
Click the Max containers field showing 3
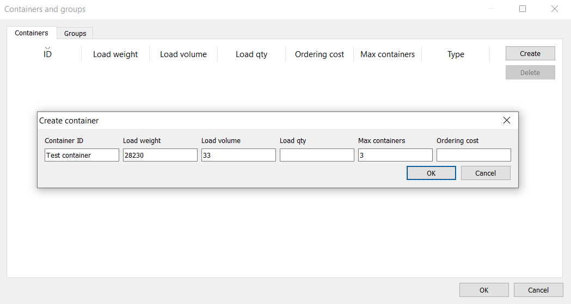pyautogui.click(x=395, y=156)
